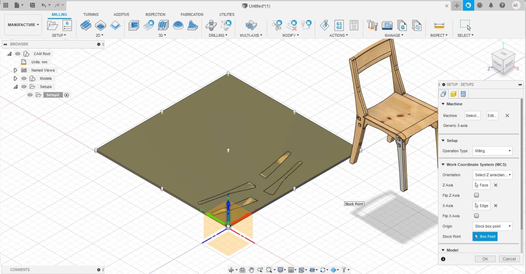Switch to the INSPECTION tab
This screenshot has height=274, width=526.
click(155, 15)
